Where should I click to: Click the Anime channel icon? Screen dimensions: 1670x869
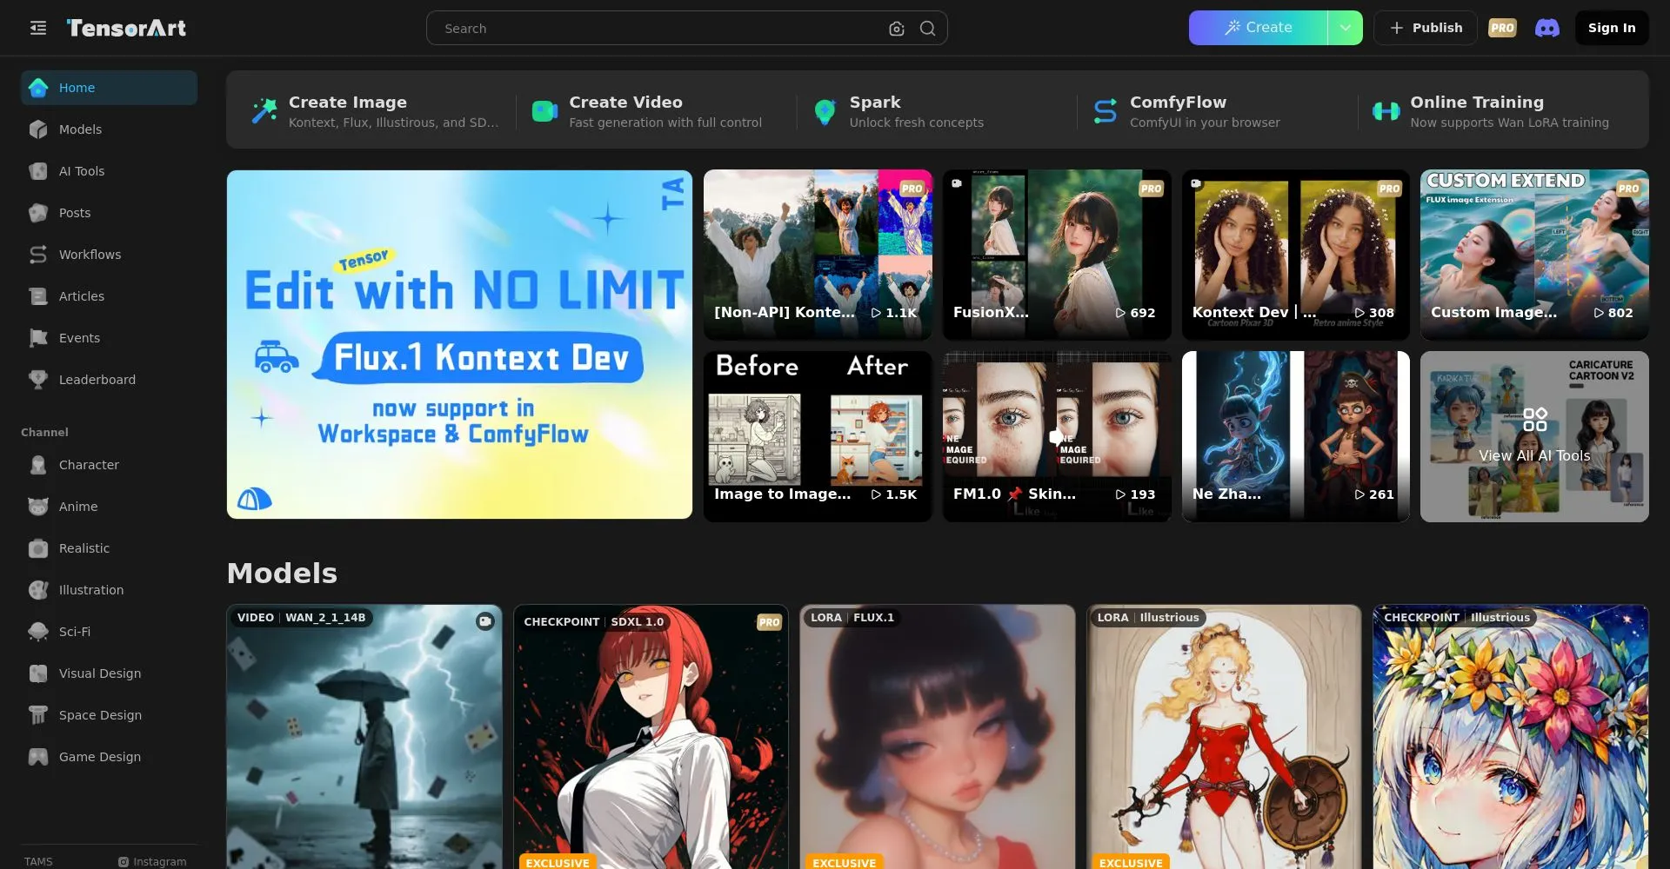[x=38, y=507]
